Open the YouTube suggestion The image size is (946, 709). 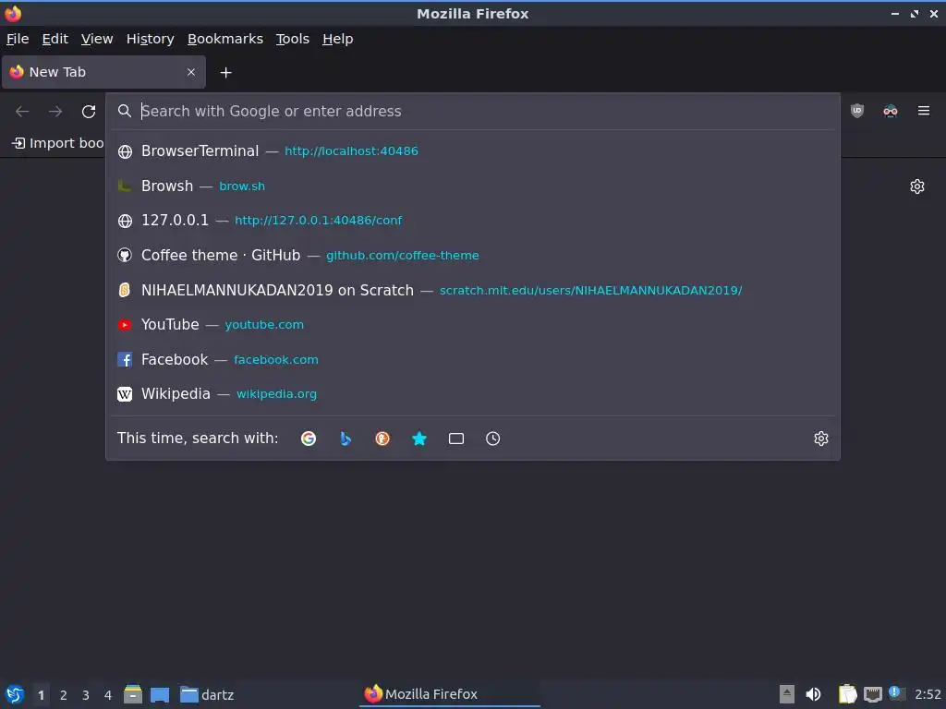473,324
